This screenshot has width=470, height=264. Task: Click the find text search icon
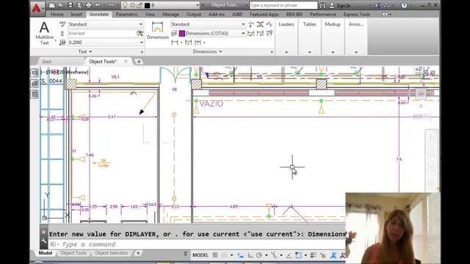point(140,33)
